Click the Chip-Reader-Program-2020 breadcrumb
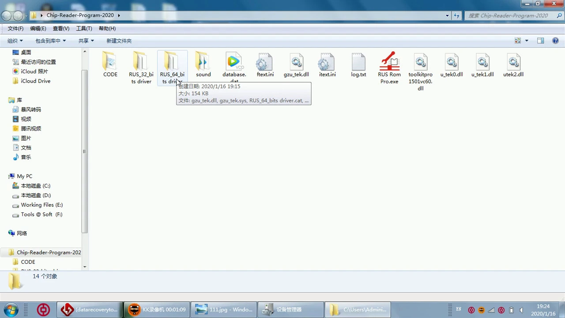The width and height of the screenshot is (565, 318). pos(80,15)
